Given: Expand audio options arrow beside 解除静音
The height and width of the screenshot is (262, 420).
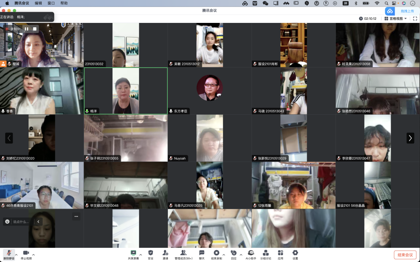Looking at the screenshot, I should click(x=16, y=254).
